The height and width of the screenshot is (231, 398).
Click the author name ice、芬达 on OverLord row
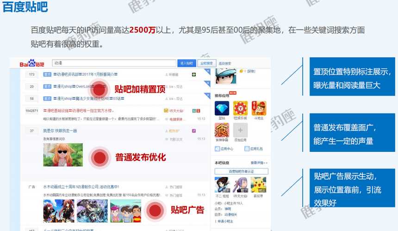(x=176, y=87)
